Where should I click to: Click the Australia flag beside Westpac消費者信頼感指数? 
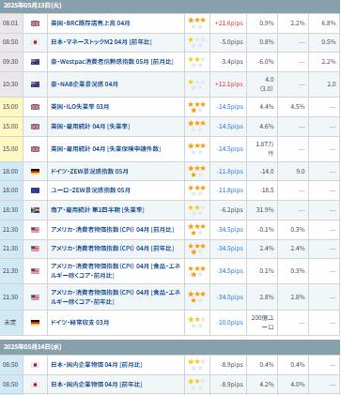35,62
